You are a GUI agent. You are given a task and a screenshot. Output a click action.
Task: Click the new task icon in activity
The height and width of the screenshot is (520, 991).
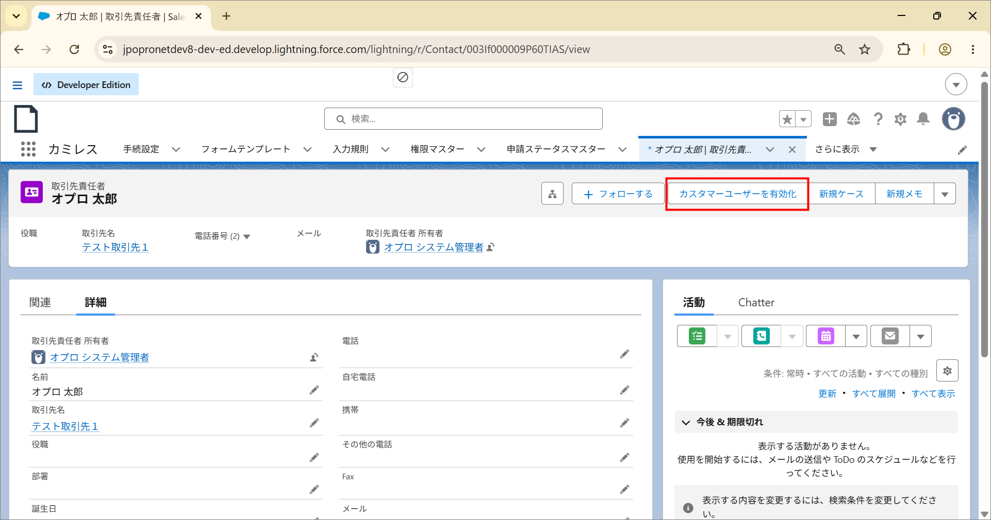tap(697, 336)
